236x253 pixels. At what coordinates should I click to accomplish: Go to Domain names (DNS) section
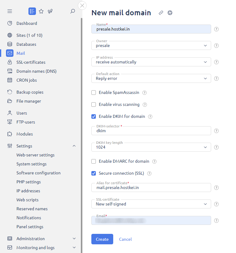(x=36, y=71)
